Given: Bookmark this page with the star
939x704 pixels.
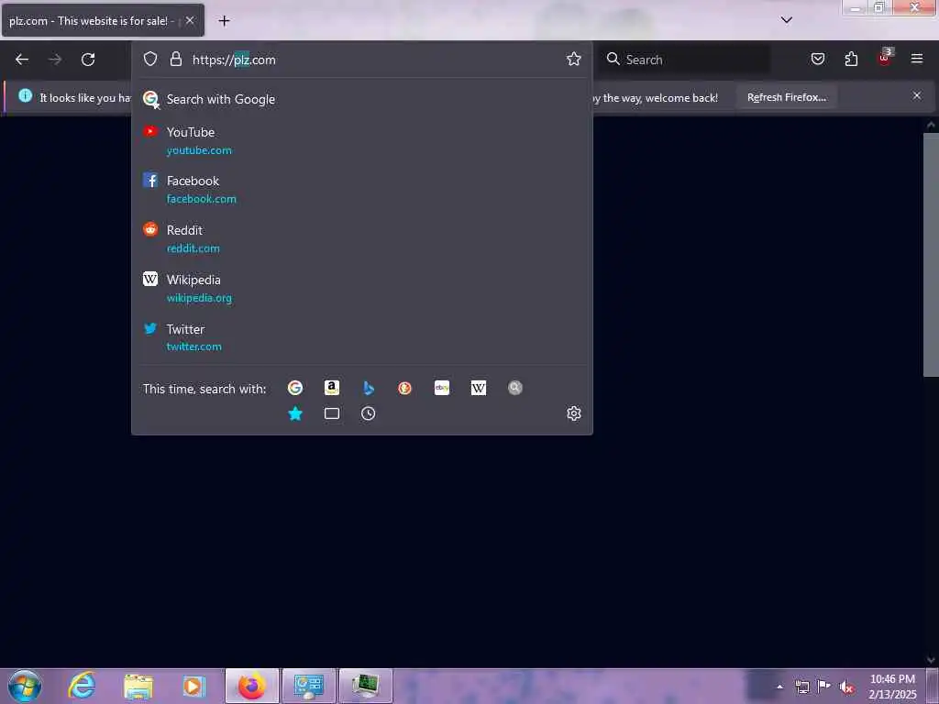Looking at the screenshot, I should 574,59.
